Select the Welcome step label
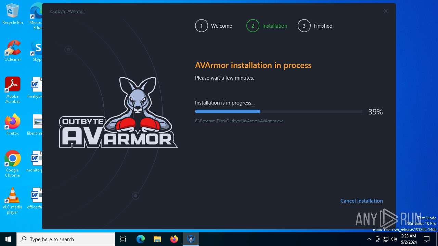This screenshot has height=246, width=438. click(221, 26)
